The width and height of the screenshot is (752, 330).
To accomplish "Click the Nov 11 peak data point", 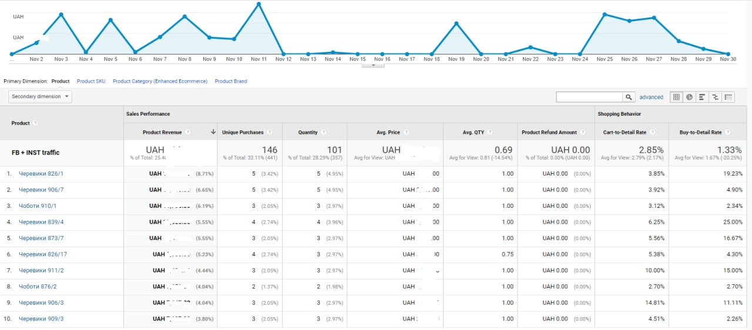I will (258, 4).
